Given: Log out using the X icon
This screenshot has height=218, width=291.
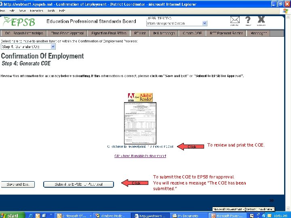Looking at the screenshot, I should [261, 20].
